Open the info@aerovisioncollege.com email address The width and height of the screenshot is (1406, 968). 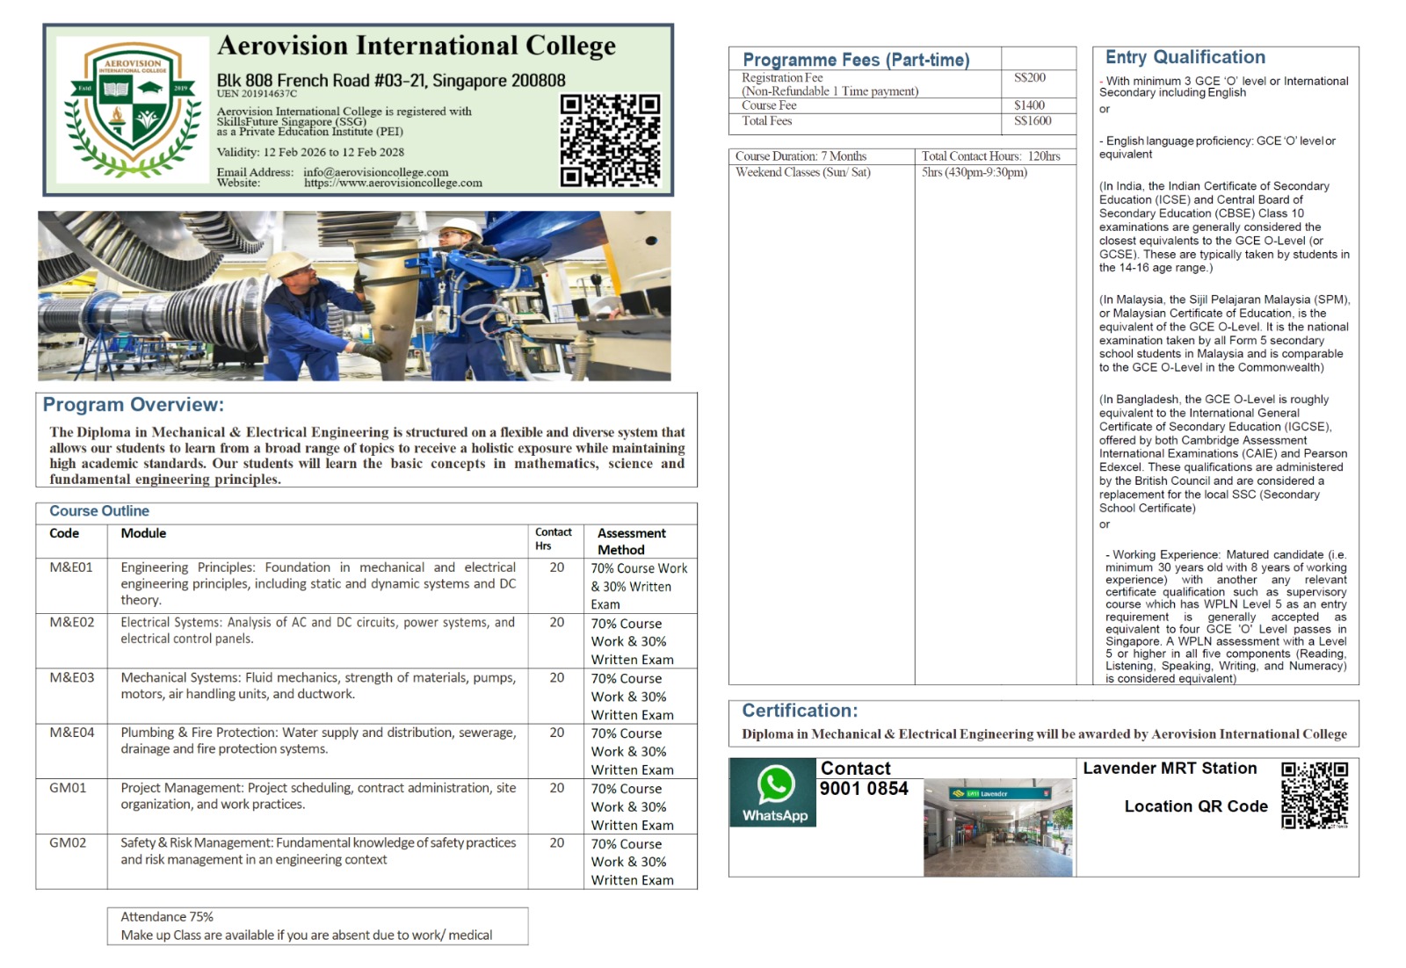pyautogui.click(x=375, y=172)
